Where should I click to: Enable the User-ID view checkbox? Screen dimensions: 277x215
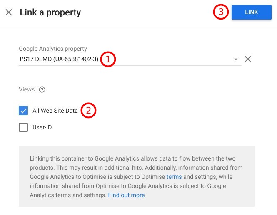tap(23, 127)
